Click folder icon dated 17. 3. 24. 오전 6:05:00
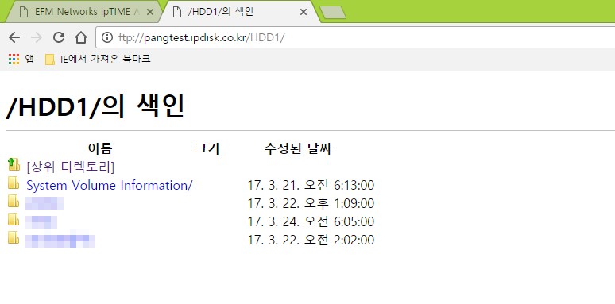The image size is (615, 304). click(14, 219)
